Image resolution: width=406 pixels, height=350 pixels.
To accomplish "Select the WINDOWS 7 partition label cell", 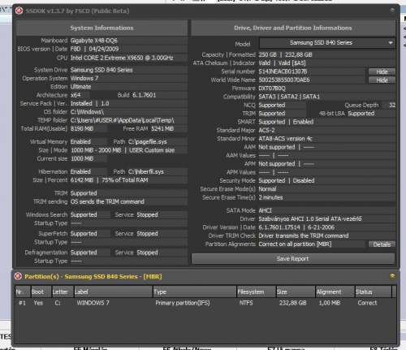I will [x=93, y=303].
